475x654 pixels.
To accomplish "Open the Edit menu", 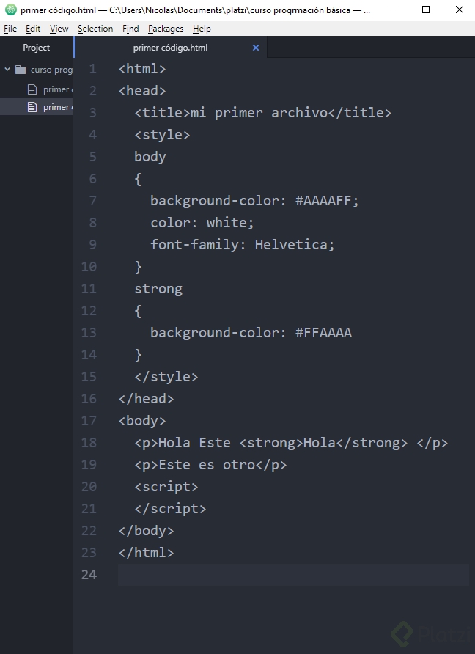I will pyautogui.click(x=33, y=29).
